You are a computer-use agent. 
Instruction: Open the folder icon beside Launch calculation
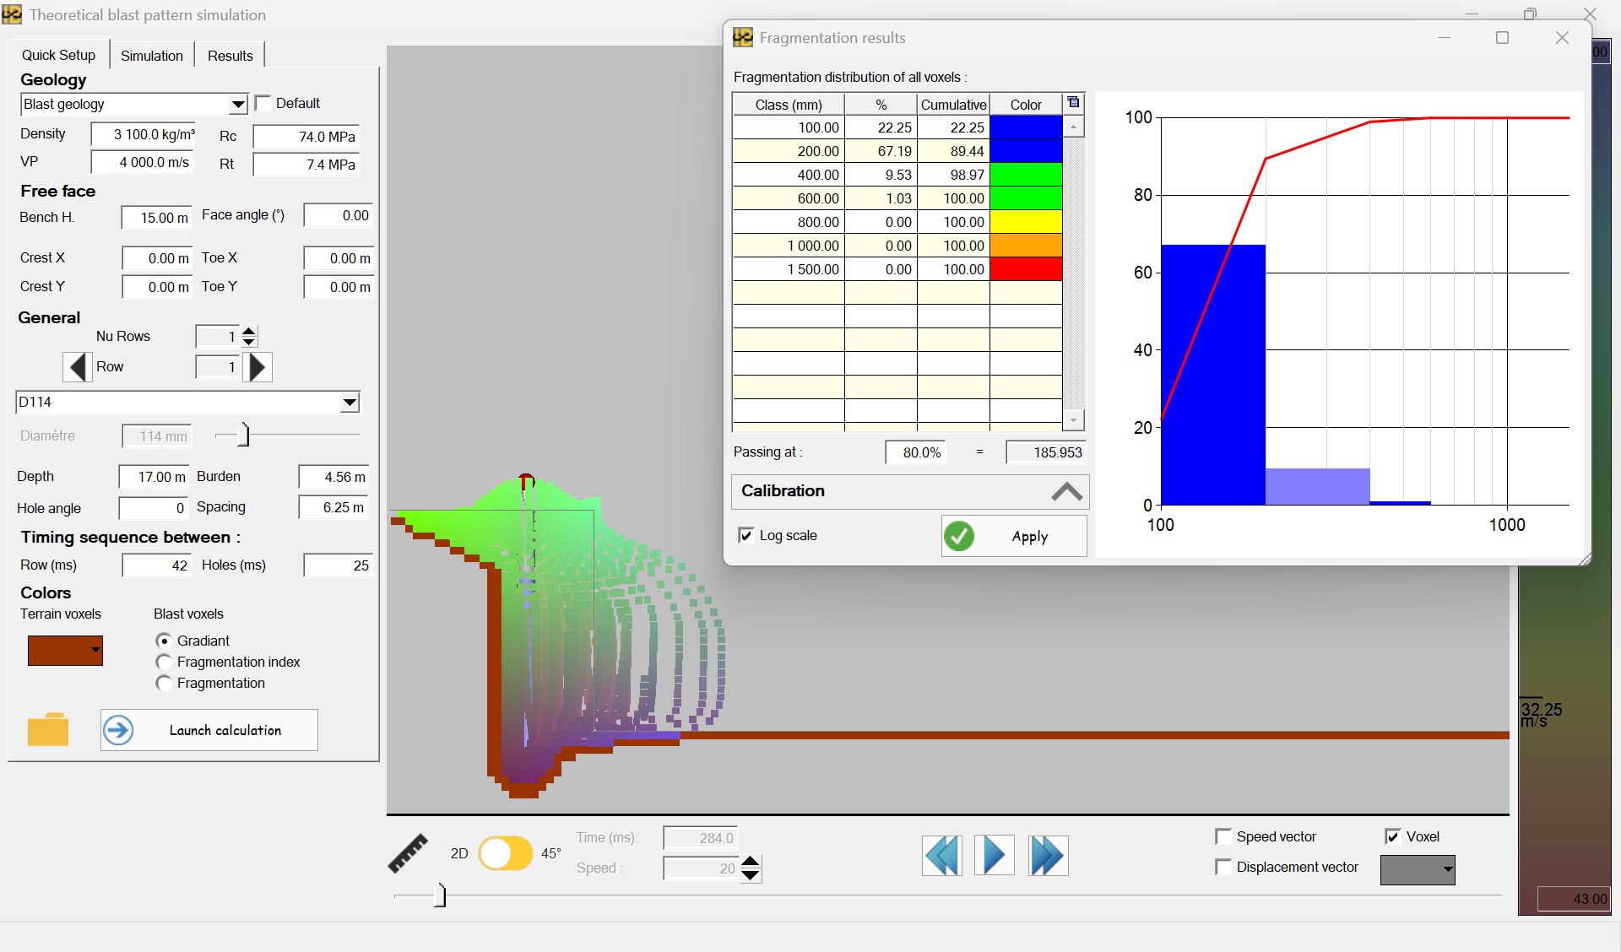click(x=48, y=729)
